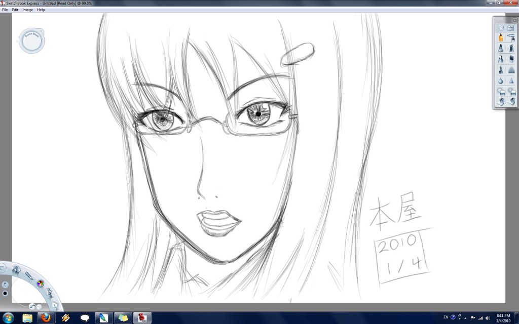Image resolution: width=519 pixels, height=324 pixels.
Task: Open the File menu
Action: tap(5, 10)
